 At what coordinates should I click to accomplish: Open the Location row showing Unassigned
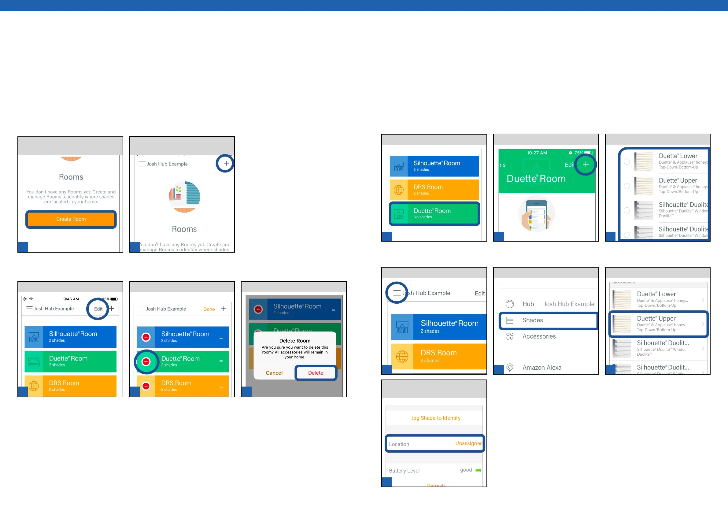coord(435,444)
